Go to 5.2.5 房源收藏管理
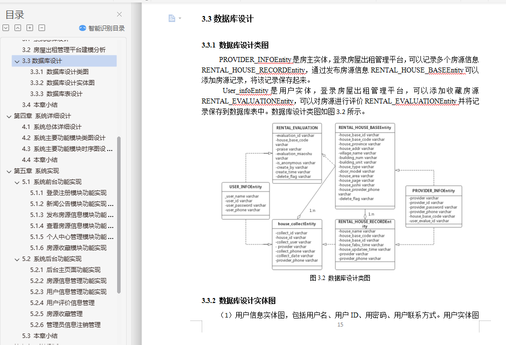Screen dimensions: 506x345 point(56,313)
